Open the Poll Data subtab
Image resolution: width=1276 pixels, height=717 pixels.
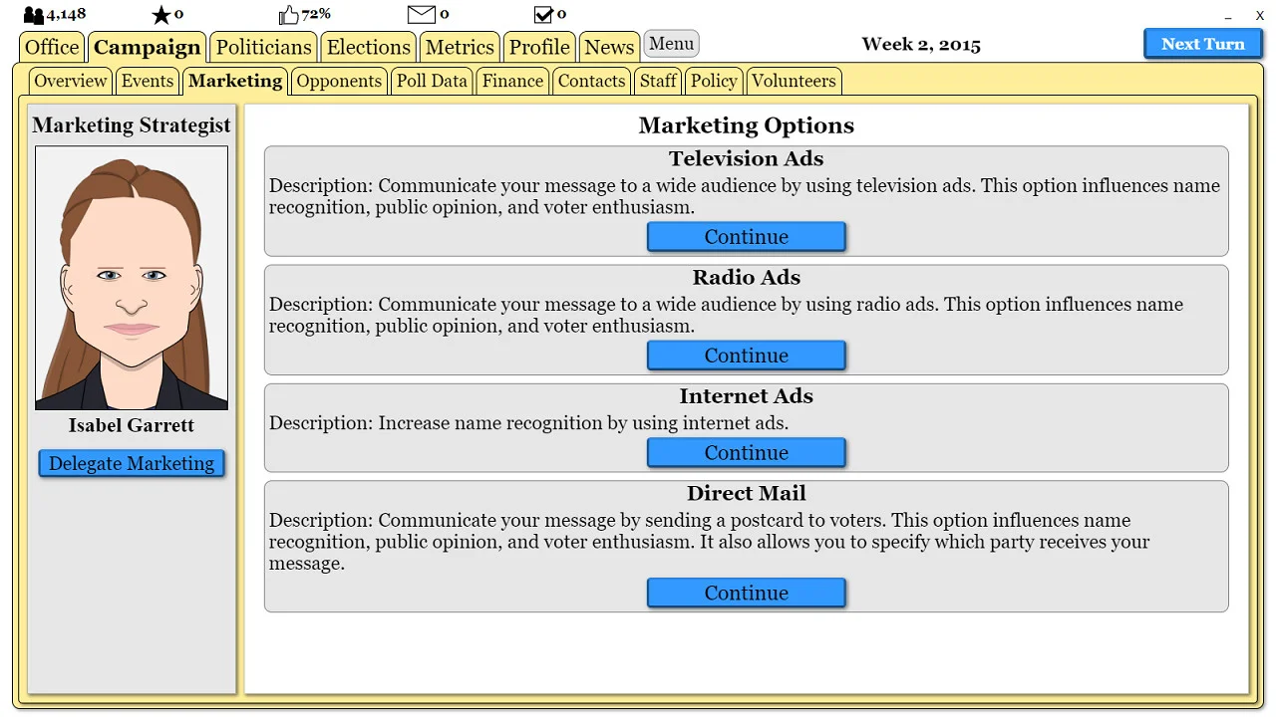point(432,81)
